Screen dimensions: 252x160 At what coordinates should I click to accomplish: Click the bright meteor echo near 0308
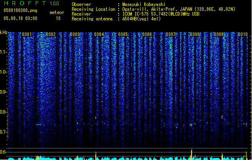[x=191, y=125]
